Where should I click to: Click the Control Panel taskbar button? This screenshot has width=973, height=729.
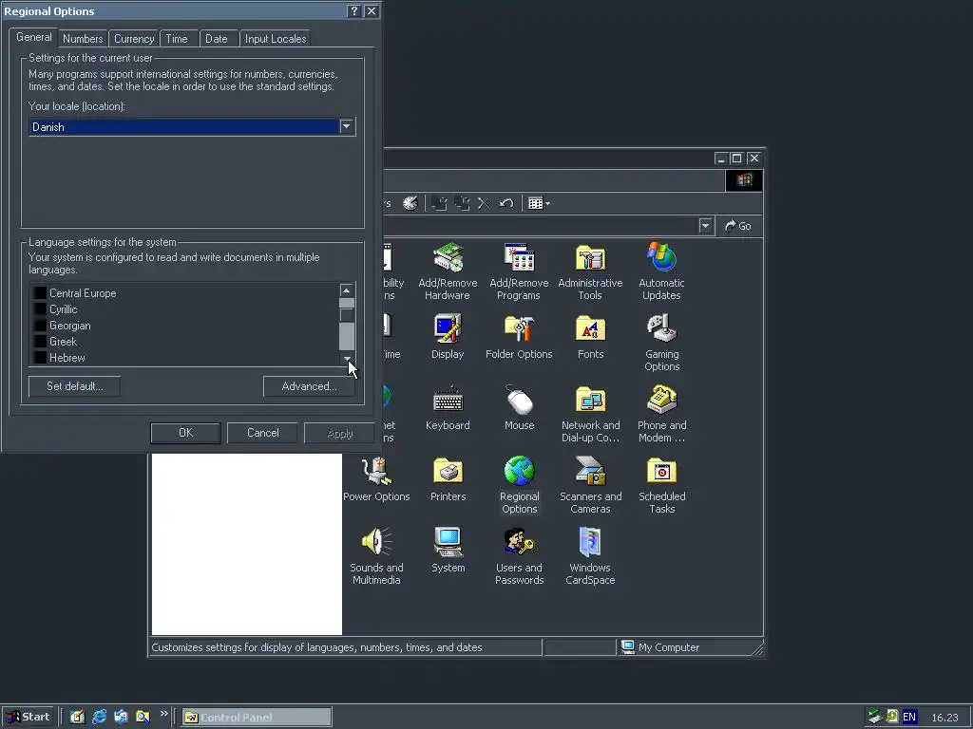pyautogui.click(x=257, y=718)
